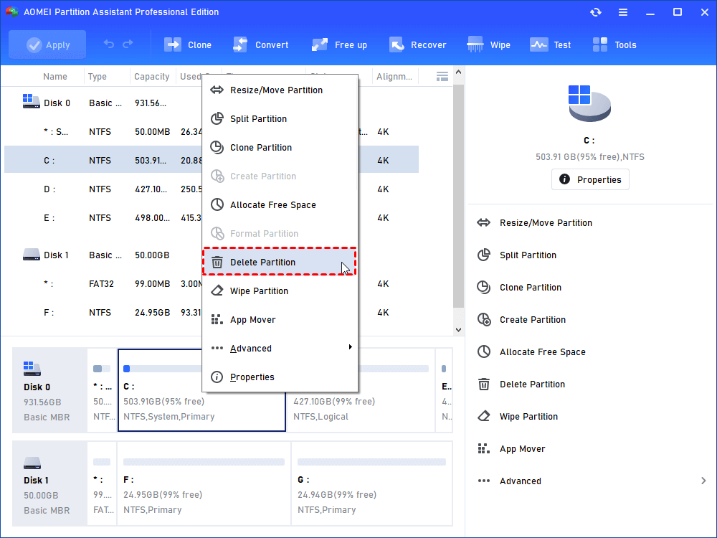Open the Recover tool
The height and width of the screenshot is (538, 717).
[417, 44]
